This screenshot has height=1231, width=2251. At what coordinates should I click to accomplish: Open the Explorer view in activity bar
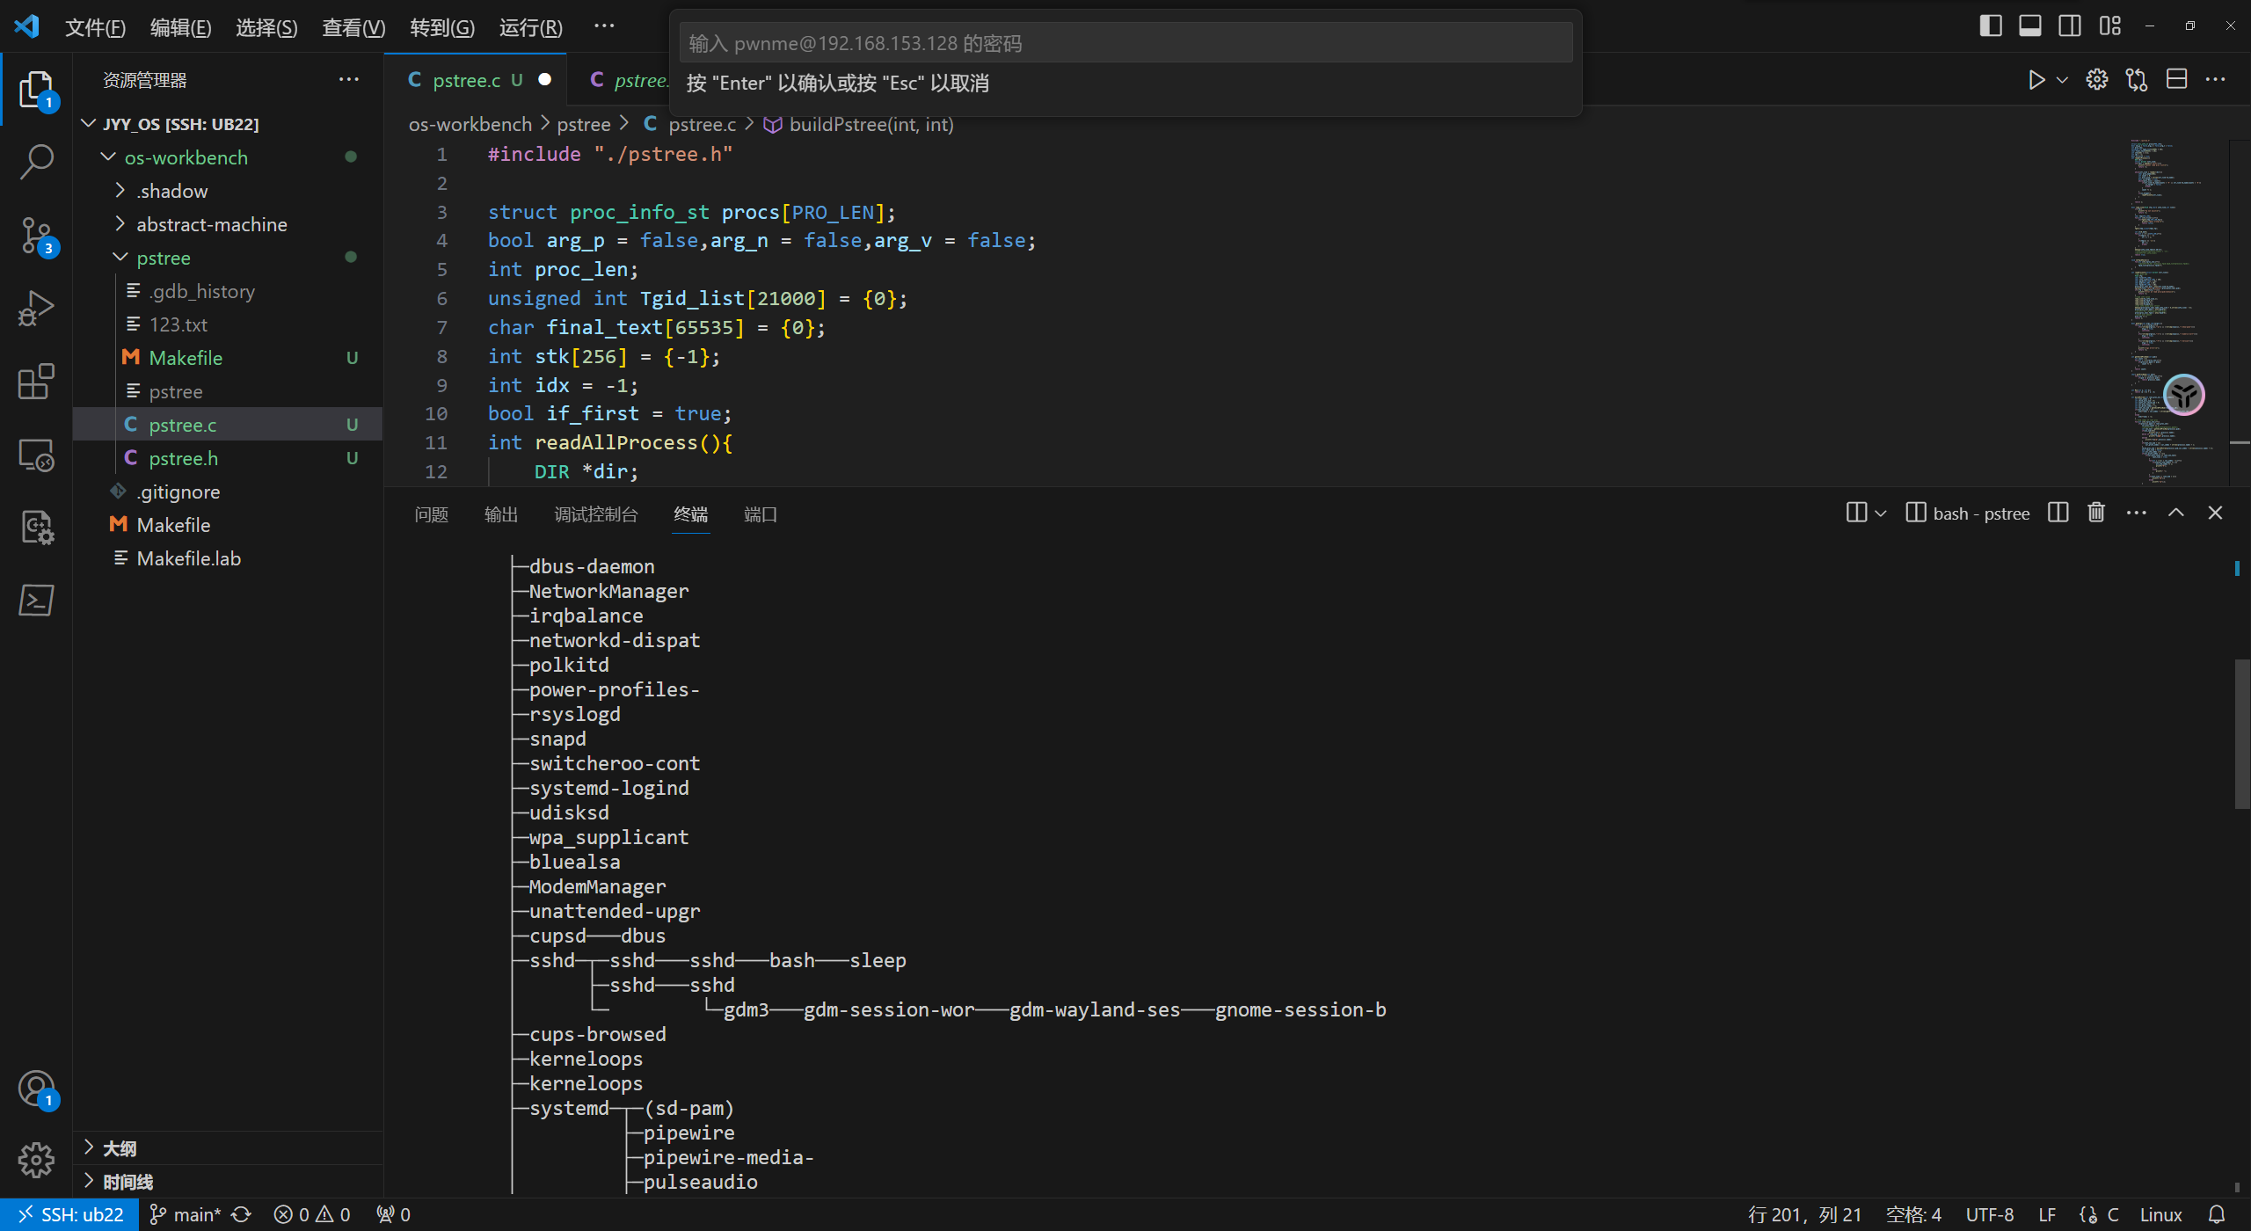(x=36, y=89)
